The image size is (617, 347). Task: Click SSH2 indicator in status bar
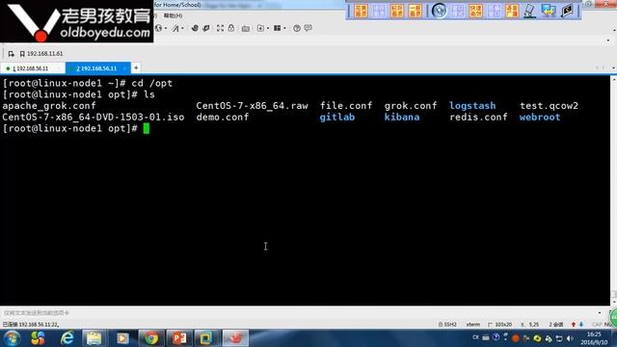click(447, 325)
